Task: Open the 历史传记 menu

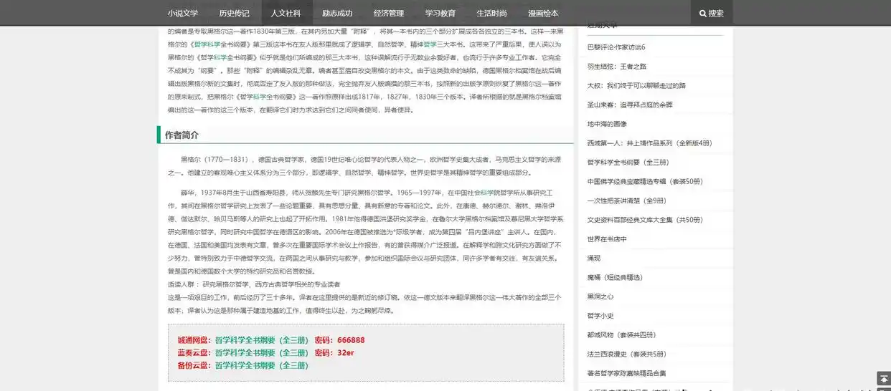Action: point(235,13)
